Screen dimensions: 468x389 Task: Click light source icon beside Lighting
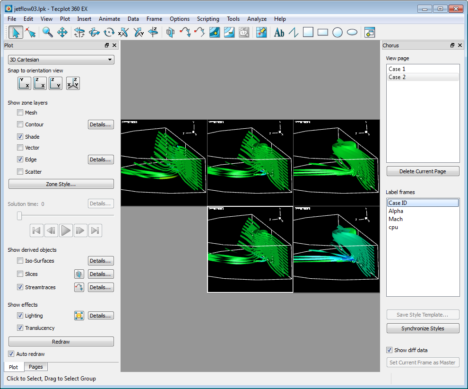[79, 316]
